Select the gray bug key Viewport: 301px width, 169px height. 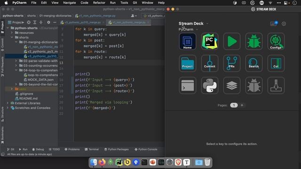254,85
